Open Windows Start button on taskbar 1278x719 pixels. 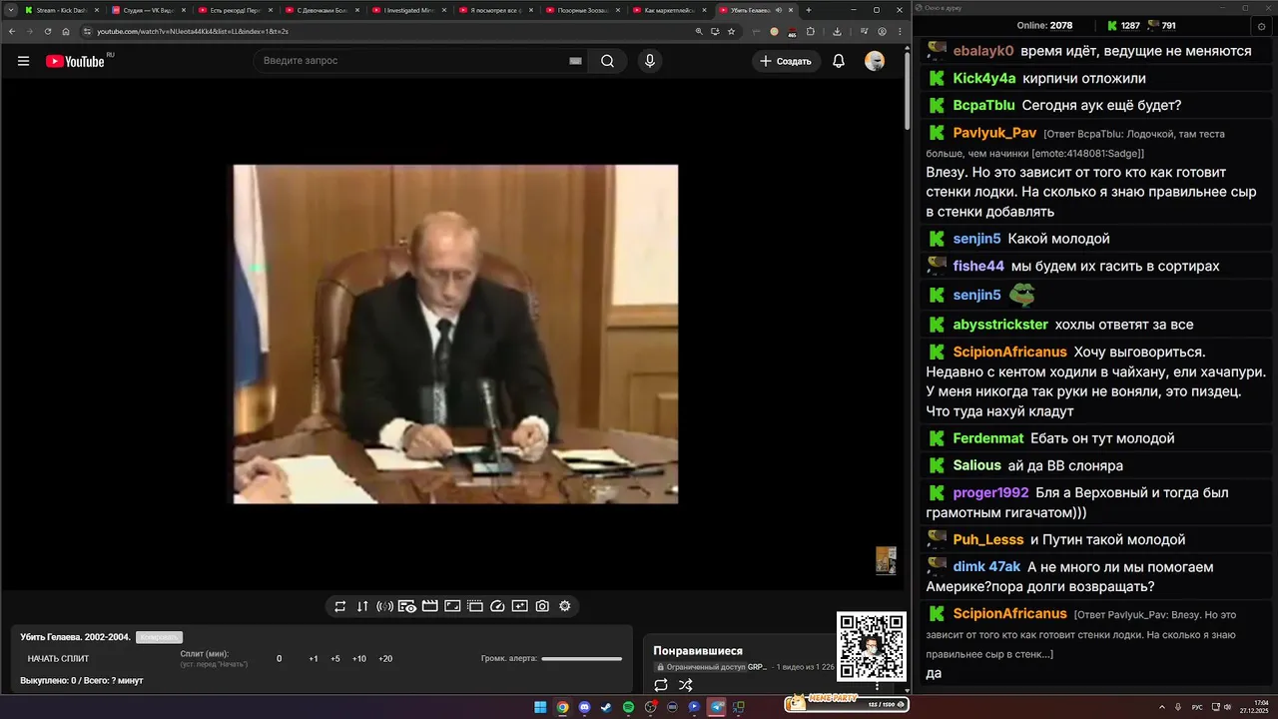pos(540,707)
